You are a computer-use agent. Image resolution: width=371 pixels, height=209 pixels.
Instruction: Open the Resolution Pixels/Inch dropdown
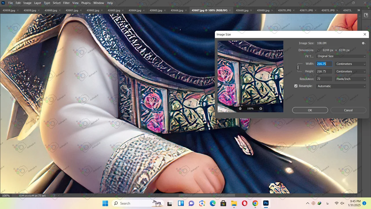coord(350,79)
